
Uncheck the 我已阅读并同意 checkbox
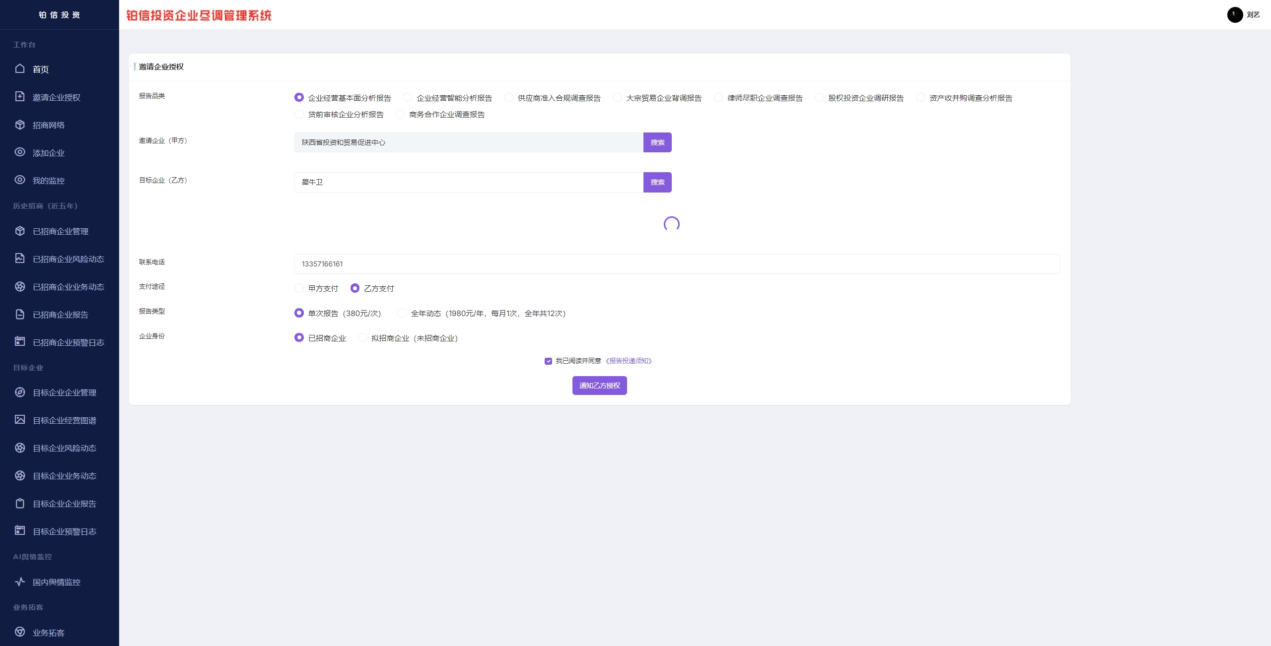[x=548, y=361]
